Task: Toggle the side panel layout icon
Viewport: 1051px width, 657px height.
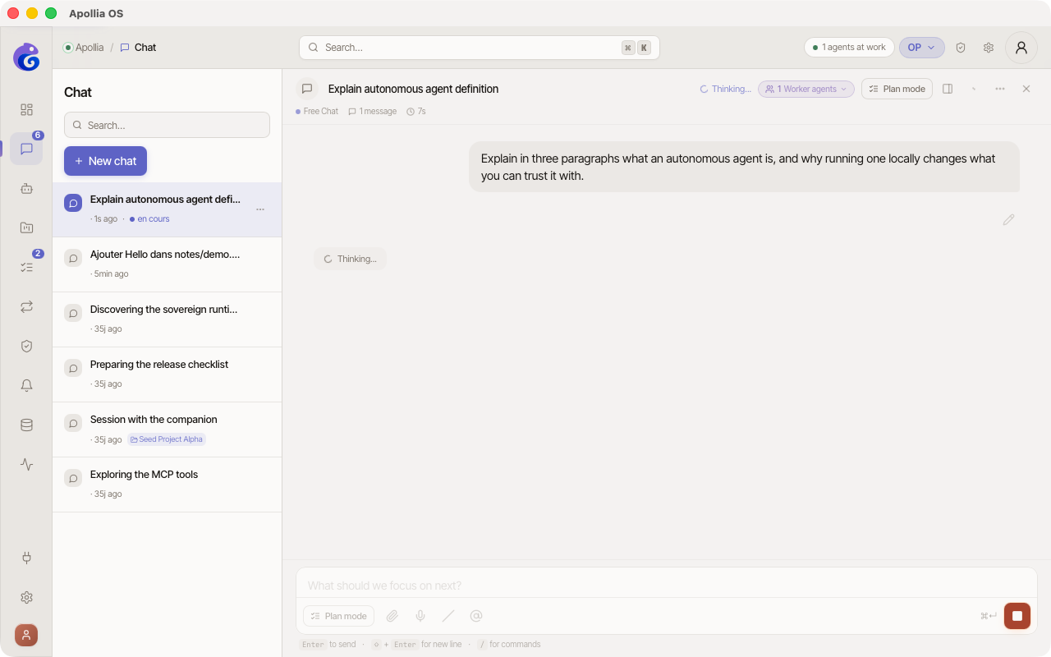Action: [x=948, y=89]
